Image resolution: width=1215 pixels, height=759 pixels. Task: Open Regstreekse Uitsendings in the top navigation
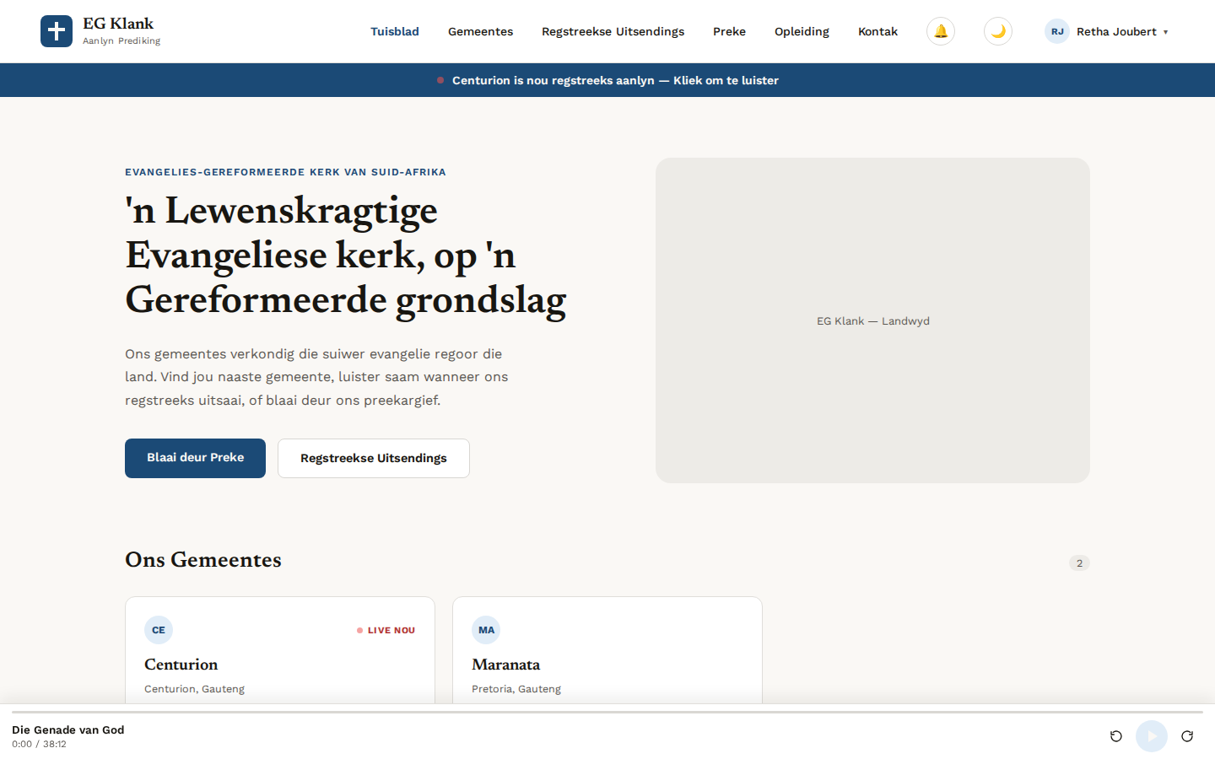[x=613, y=31]
